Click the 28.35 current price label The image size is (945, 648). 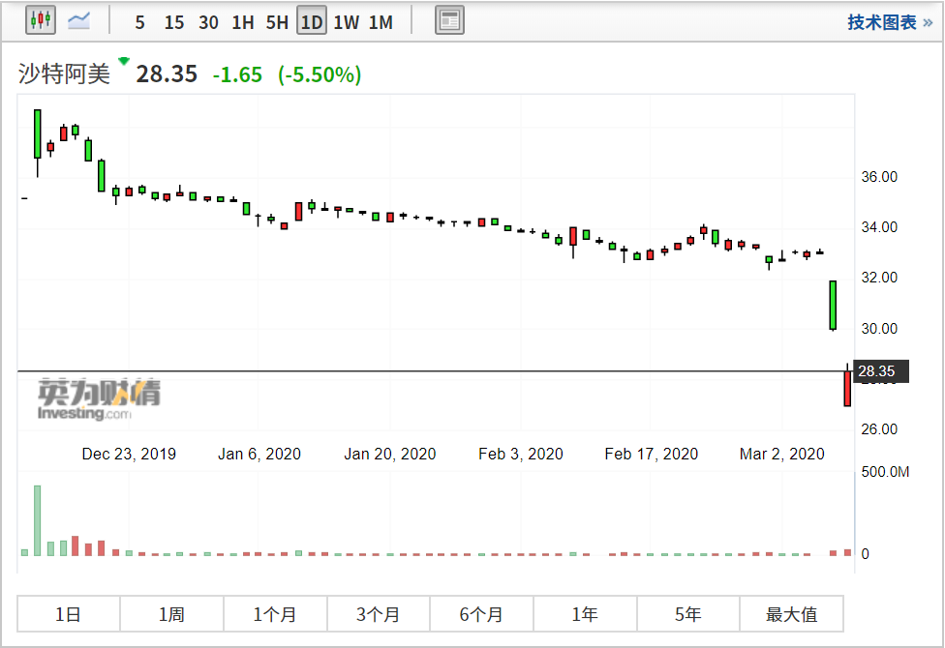pos(167,74)
